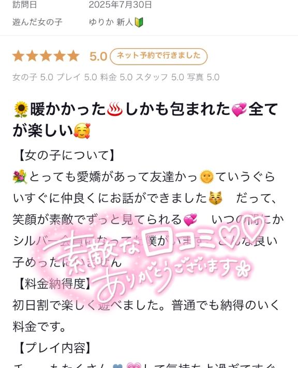Click the visit date 2025年7月30日
Viewport: 298px width, 368px height.
coord(120,5)
